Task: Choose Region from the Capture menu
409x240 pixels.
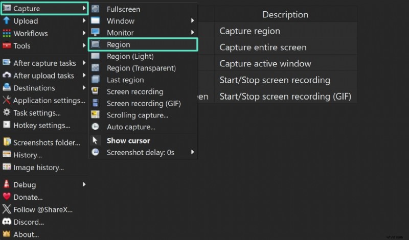Action: tap(118, 45)
